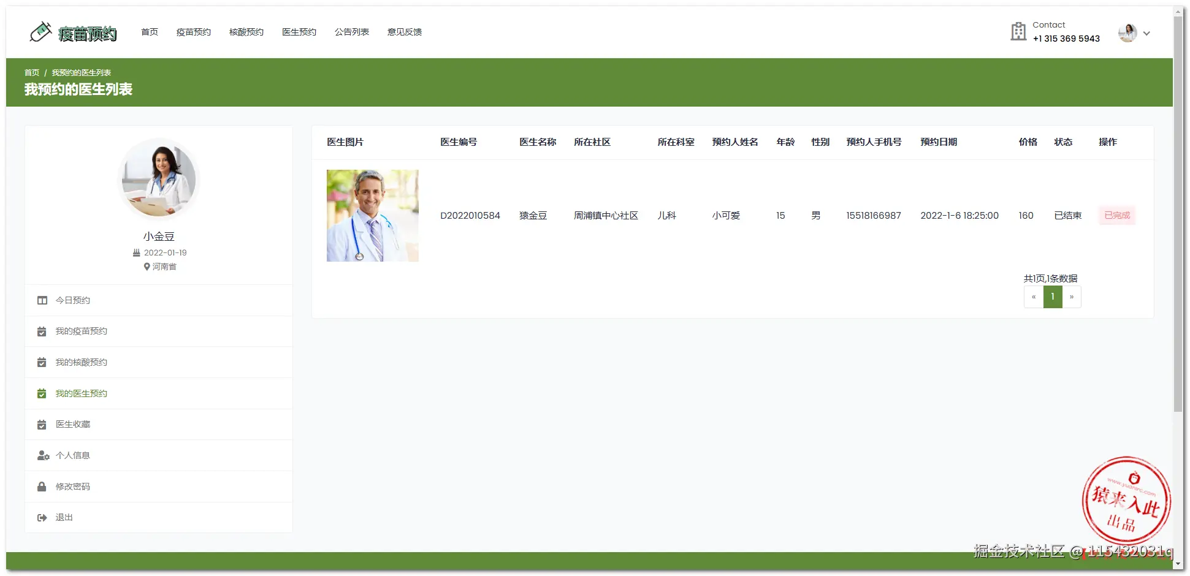The image size is (1190, 576).
Task: Open 公告列表 in the top navigation
Action: coord(352,32)
